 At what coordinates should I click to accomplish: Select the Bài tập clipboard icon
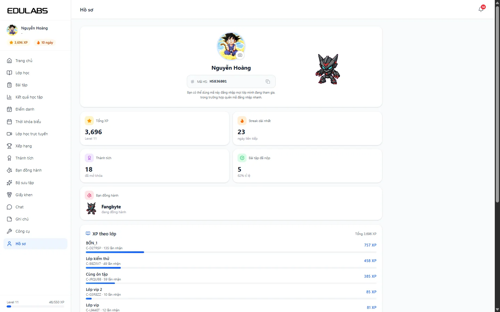tap(9, 85)
